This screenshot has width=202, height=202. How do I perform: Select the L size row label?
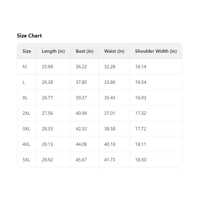pyautogui.click(x=24, y=82)
